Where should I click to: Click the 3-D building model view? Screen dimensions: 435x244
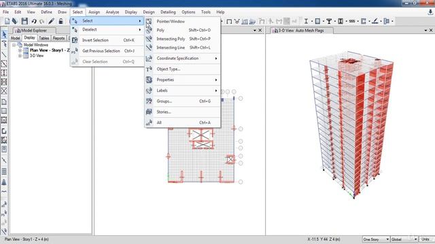click(x=352, y=125)
